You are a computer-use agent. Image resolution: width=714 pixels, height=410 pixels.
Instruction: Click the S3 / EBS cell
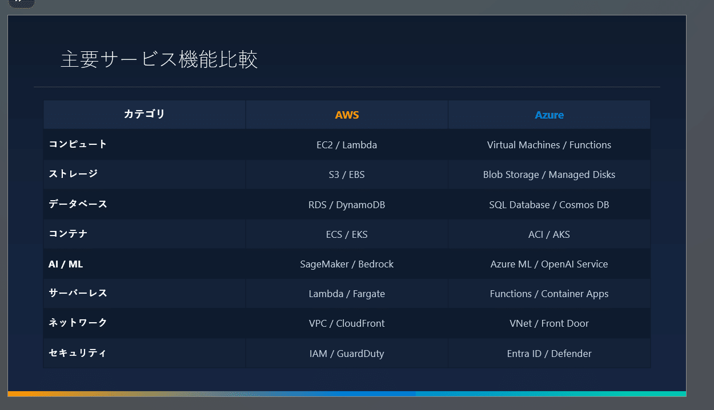click(x=347, y=174)
